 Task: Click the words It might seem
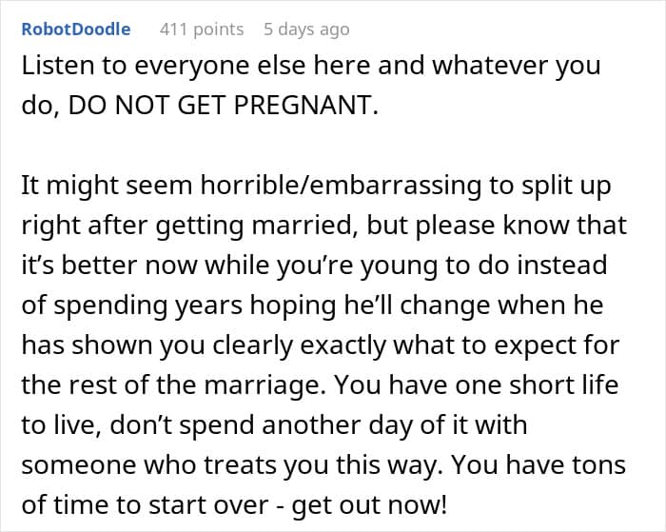coord(94,186)
